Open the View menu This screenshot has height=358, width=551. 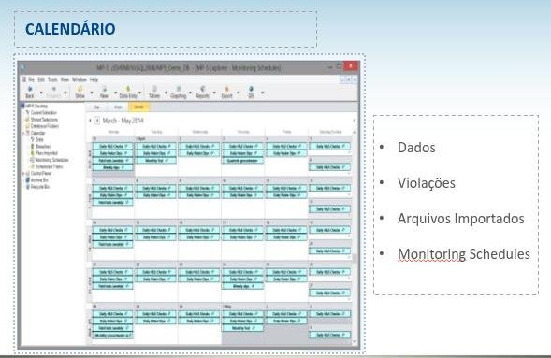[65, 79]
